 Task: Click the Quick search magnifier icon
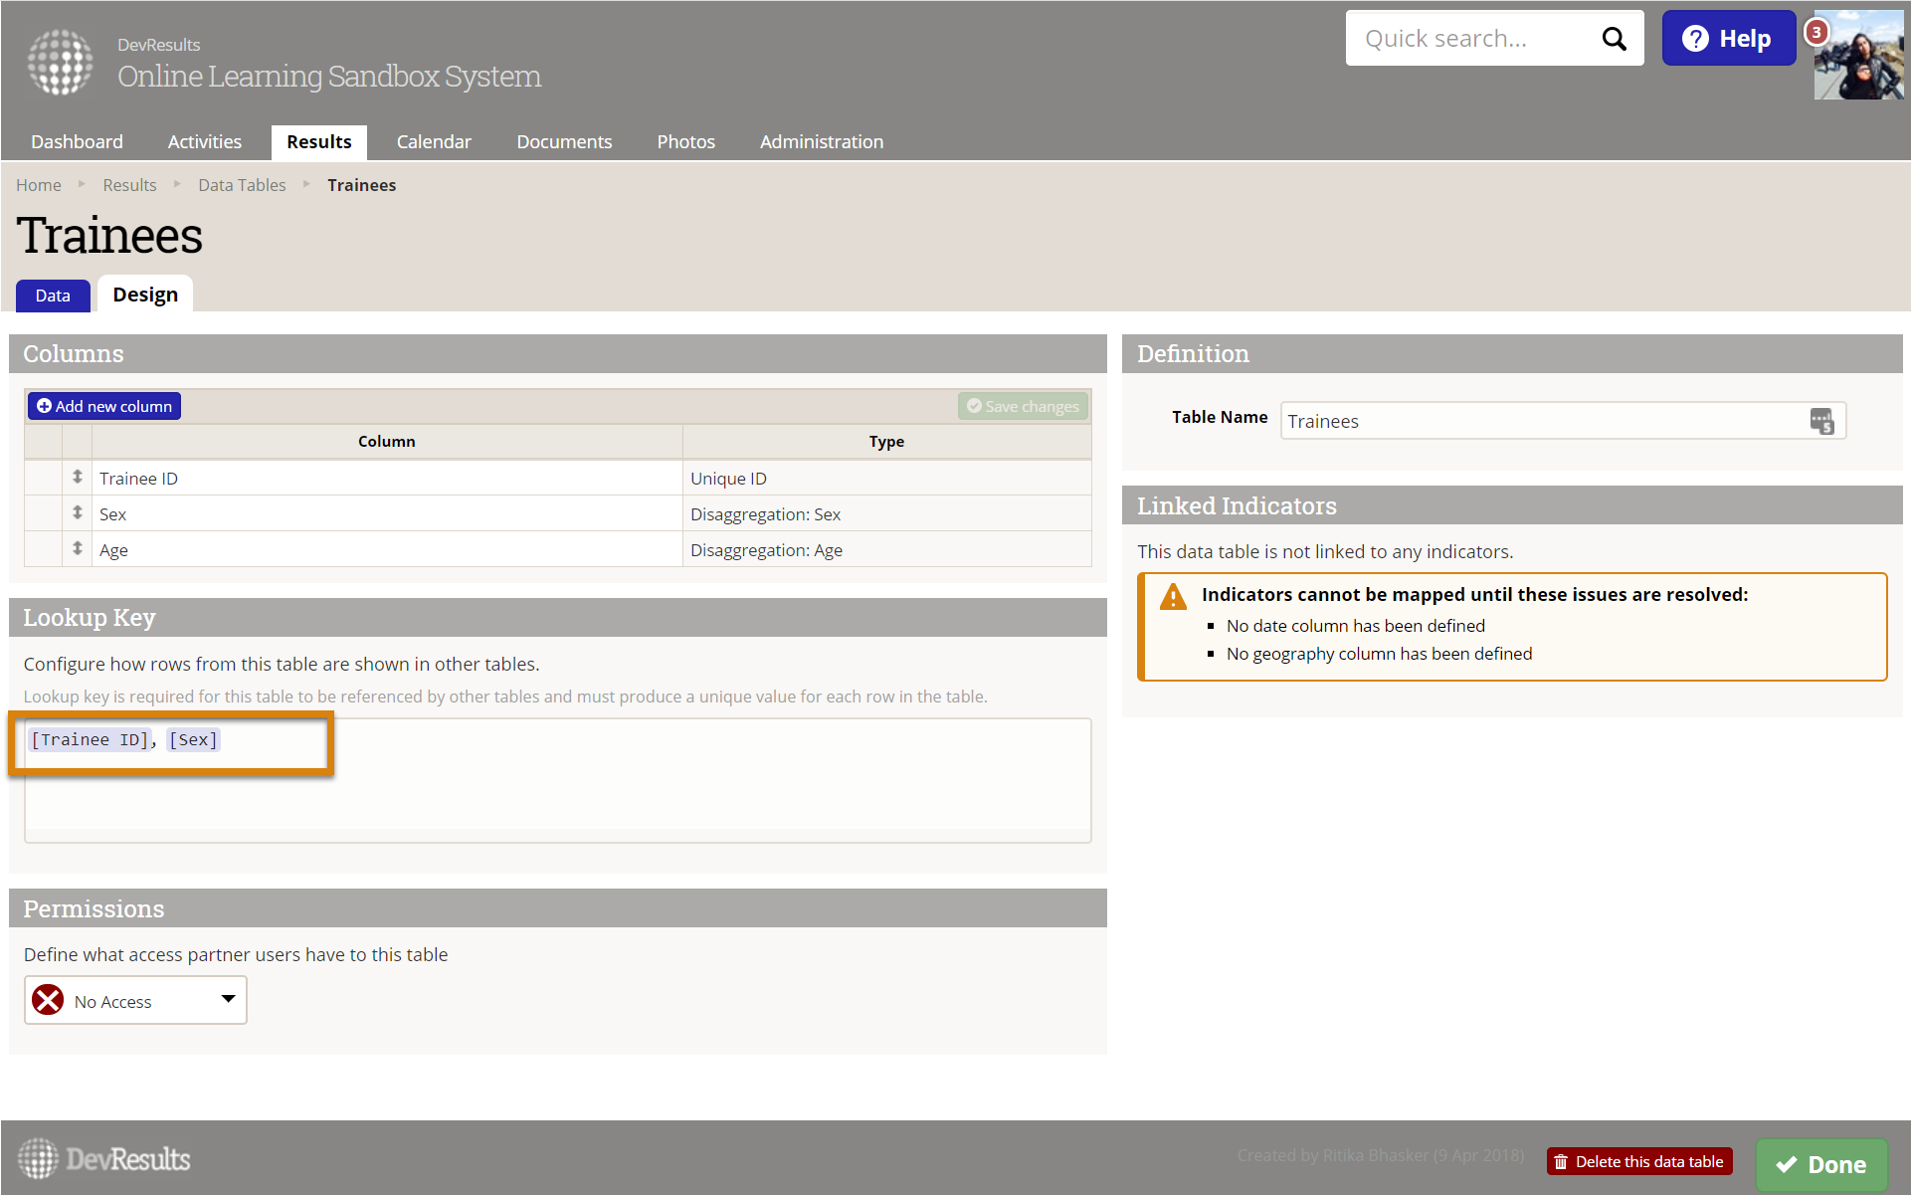click(1614, 39)
